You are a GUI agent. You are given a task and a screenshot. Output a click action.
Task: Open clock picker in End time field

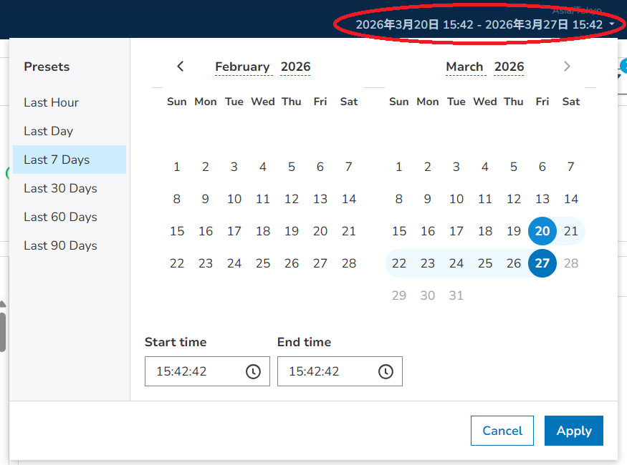tap(386, 371)
